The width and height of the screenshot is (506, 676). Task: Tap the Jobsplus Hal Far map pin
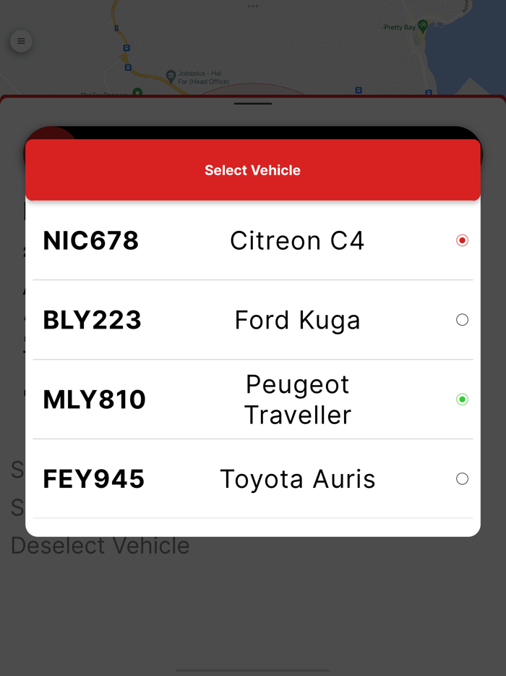pyautogui.click(x=171, y=75)
